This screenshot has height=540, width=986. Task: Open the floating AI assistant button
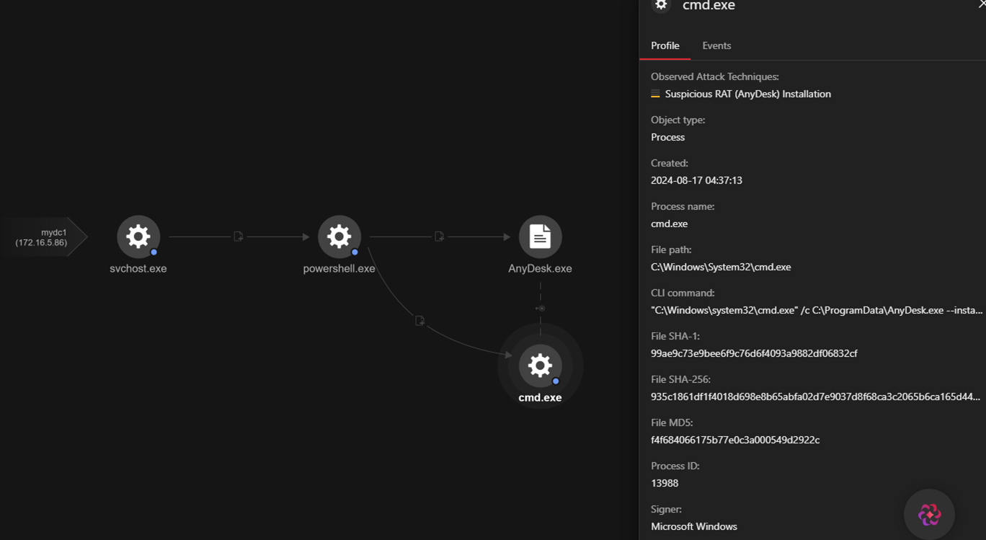click(929, 514)
